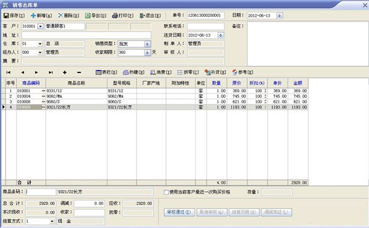Screen dimensions: 369x228
Task: Sort by the 商品编码 column header
Action: (x=31, y=83)
